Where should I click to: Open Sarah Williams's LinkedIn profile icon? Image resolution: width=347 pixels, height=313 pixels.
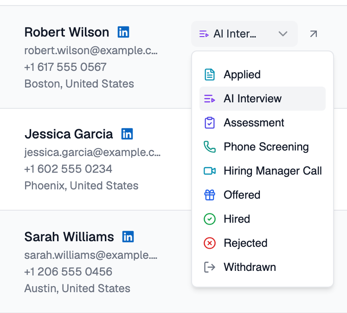(x=128, y=237)
